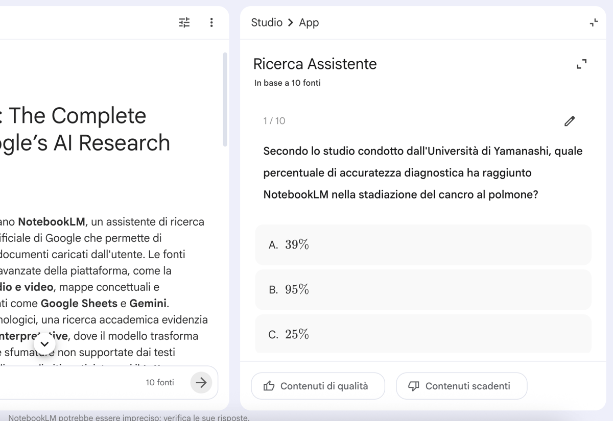Open the three-dot more options menu
This screenshot has width=613, height=421.
(x=211, y=22)
